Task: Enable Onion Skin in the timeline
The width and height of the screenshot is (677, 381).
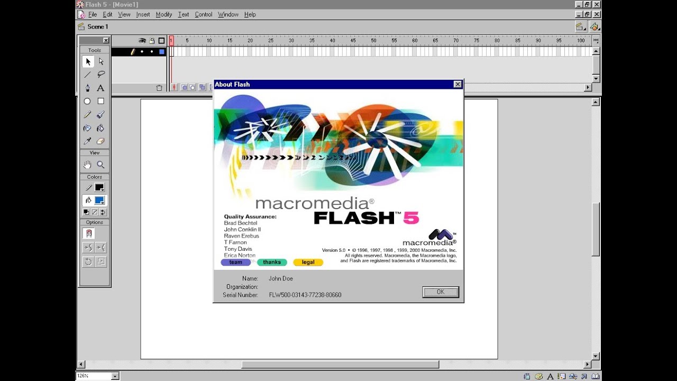Action: point(185,87)
